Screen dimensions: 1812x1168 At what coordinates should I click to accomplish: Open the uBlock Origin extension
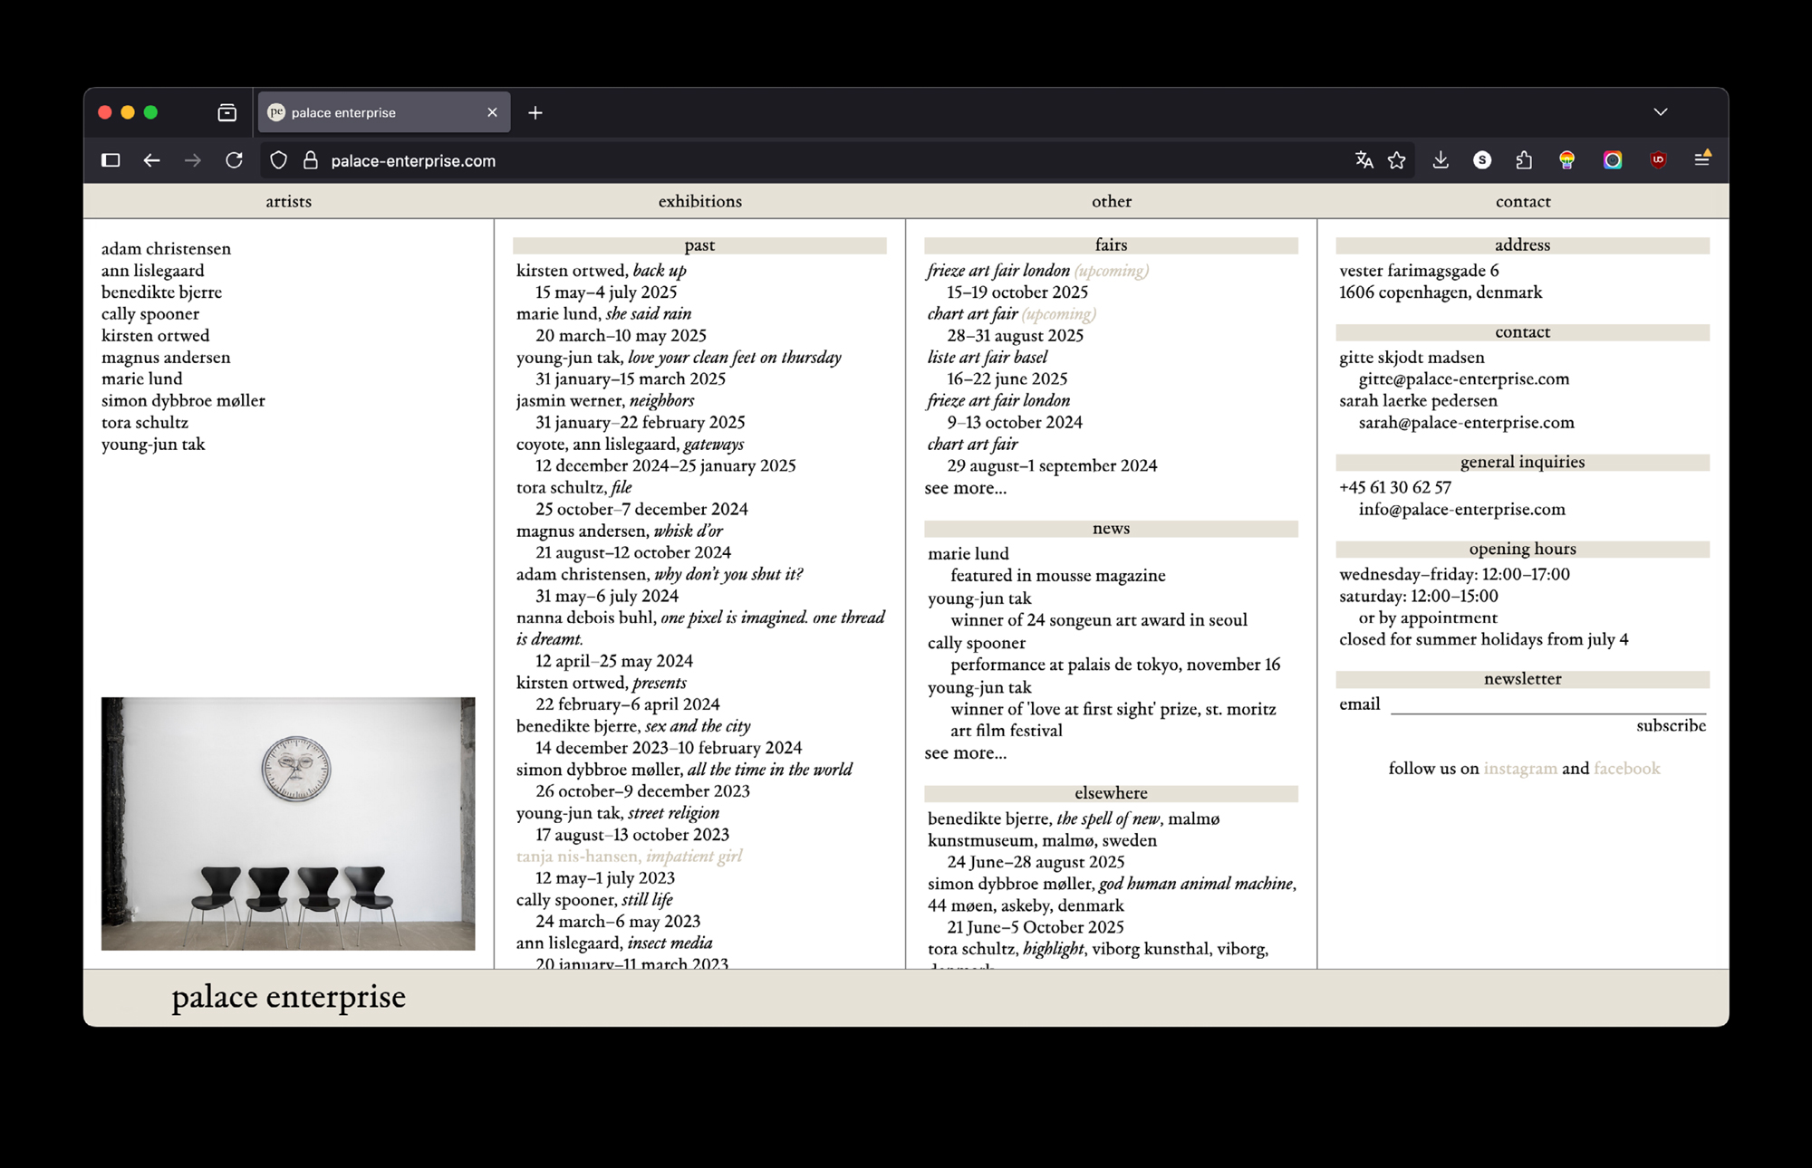tap(1658, 160)
